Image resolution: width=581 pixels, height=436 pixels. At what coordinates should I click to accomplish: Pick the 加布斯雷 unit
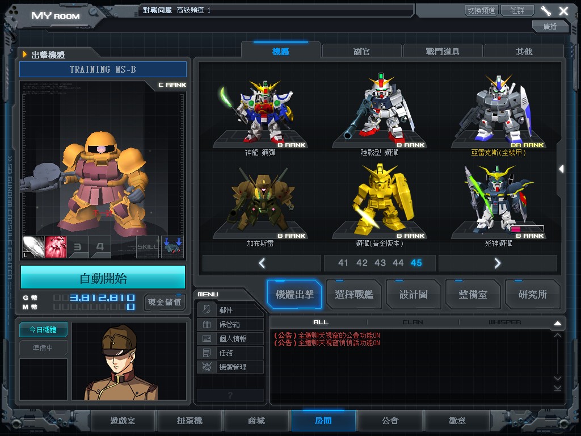[x=260, y=205]
